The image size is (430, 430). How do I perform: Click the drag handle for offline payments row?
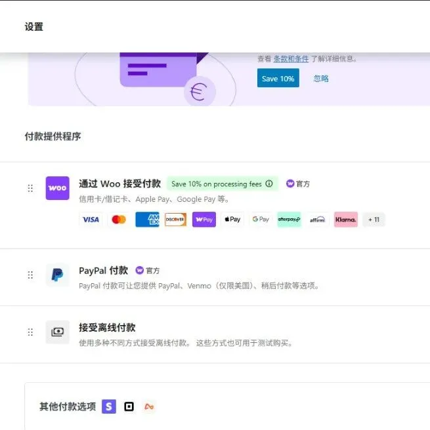point(30,332)
